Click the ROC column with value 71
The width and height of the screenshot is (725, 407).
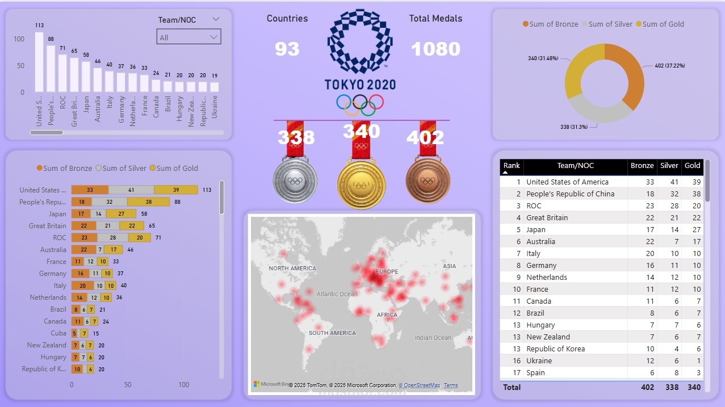point(62,73)
